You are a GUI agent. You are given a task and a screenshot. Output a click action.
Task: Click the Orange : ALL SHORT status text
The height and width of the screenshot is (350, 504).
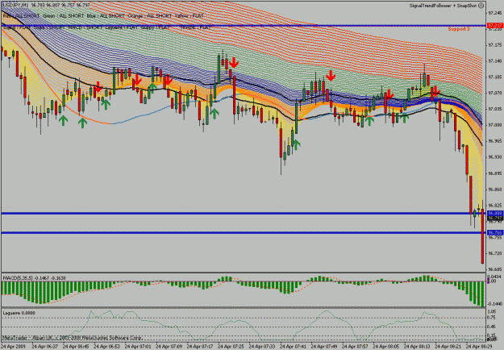point(149,16)
